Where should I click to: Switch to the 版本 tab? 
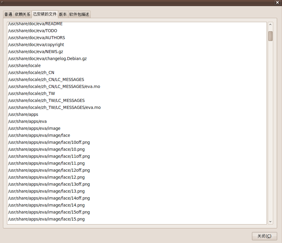point(63,14)
